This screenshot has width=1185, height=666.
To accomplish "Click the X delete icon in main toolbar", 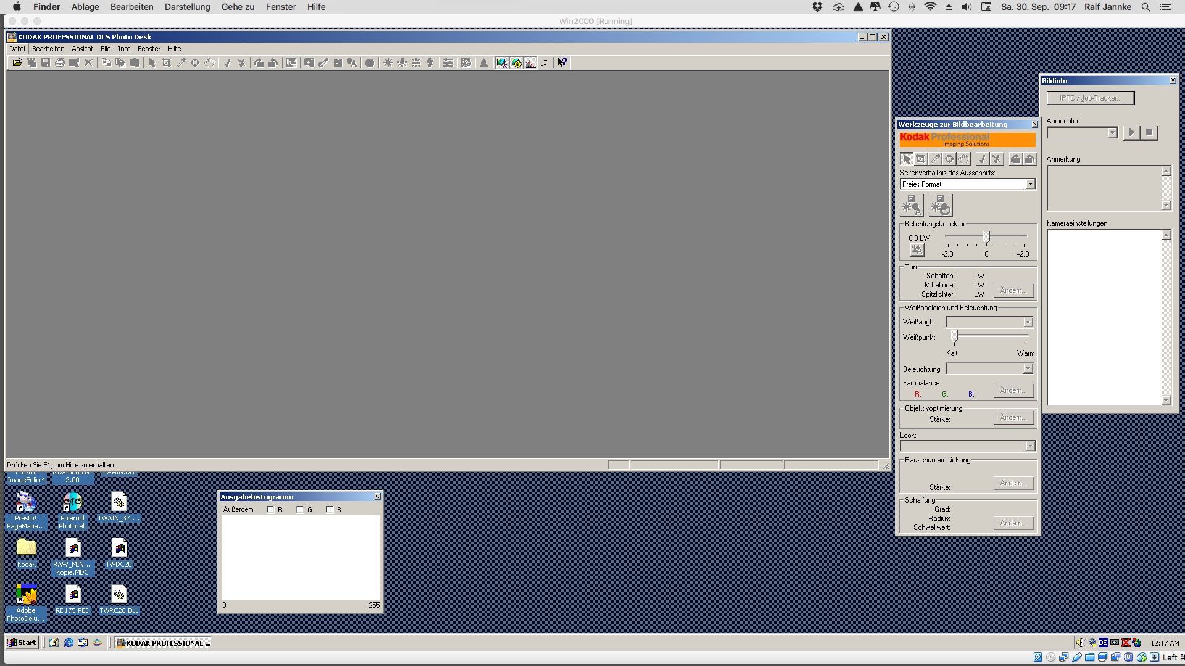I will tap(88, 63).
